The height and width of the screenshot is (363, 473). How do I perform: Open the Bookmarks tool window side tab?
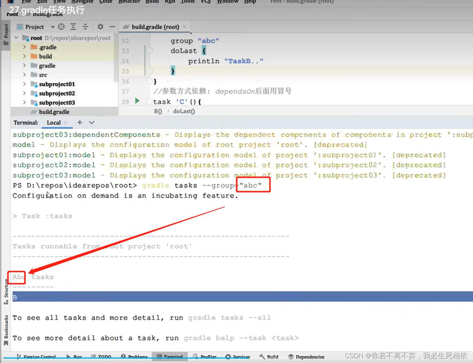coord(6,331)
